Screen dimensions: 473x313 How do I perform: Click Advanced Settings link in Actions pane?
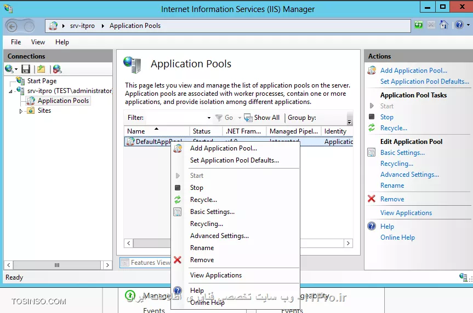(x=409, y=175)
